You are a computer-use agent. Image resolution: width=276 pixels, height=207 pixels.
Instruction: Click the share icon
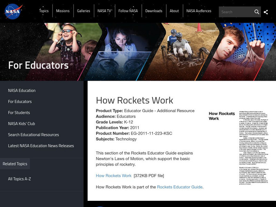pyautogui.click(x=266, y=12)
